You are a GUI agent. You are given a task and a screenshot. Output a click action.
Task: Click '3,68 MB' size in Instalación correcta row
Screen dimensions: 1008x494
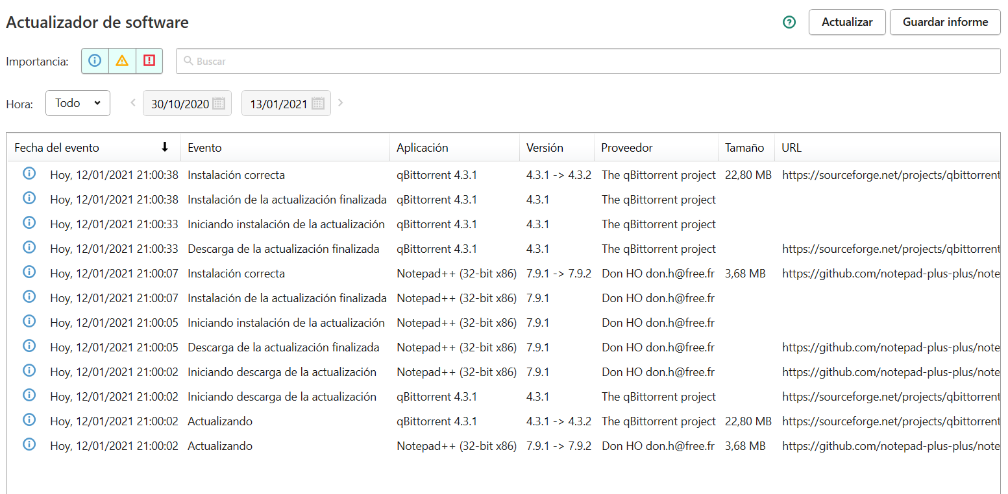point(745,274)
